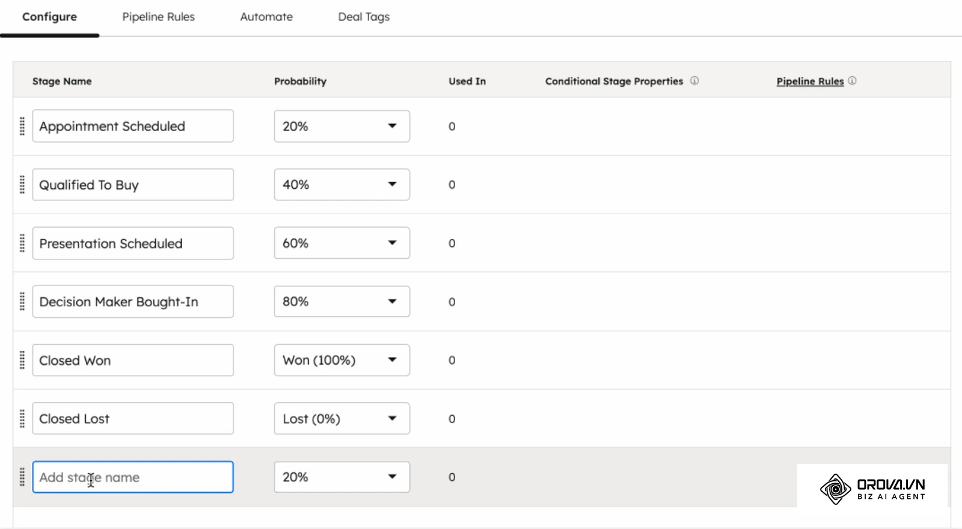Click drag handle for Closed Won row
This screenshot has width=962, height=529.
22,360
